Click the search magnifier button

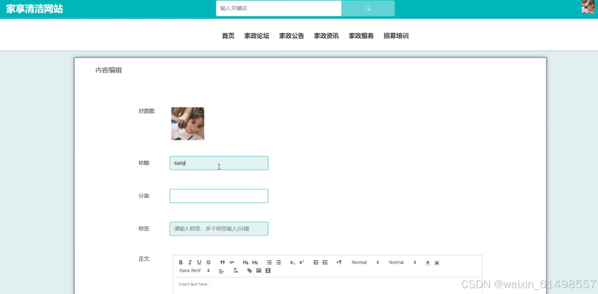[368, 8]
